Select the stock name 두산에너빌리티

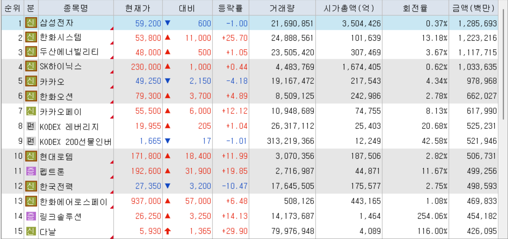click(69, 52)
